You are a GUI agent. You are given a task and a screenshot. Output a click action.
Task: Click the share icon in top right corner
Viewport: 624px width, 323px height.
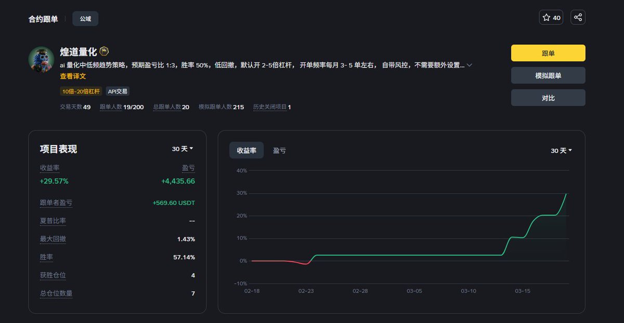[x=578, y=17]
